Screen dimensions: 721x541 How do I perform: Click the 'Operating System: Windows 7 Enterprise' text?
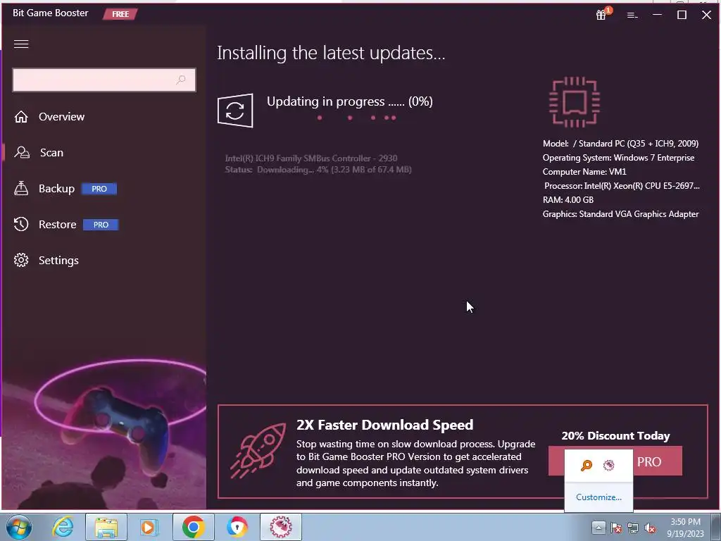point(618,158)
